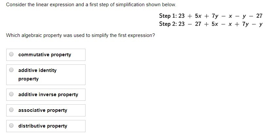The image size is (272, 139).
Task: Click the "additive identity" answer text
Action: (x=37, y=70)
